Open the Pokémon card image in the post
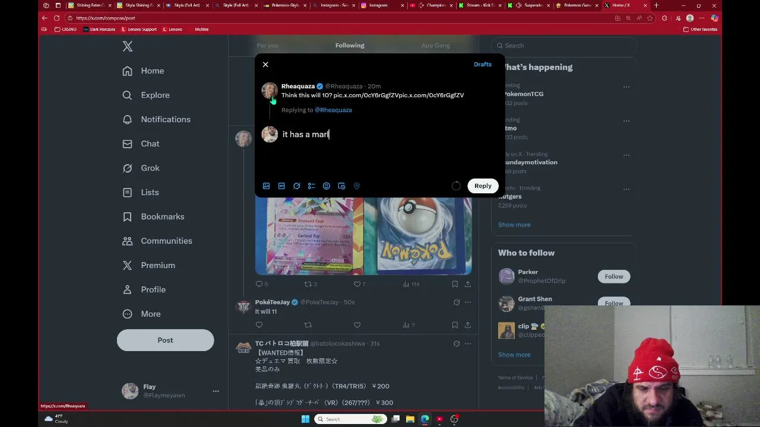 click(x=363, y=236)
